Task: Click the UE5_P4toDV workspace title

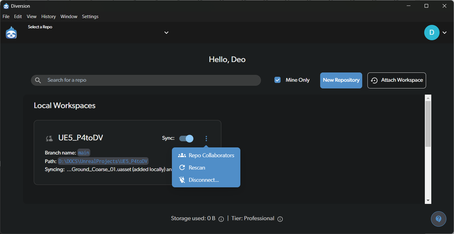Action: pos(81,138)
